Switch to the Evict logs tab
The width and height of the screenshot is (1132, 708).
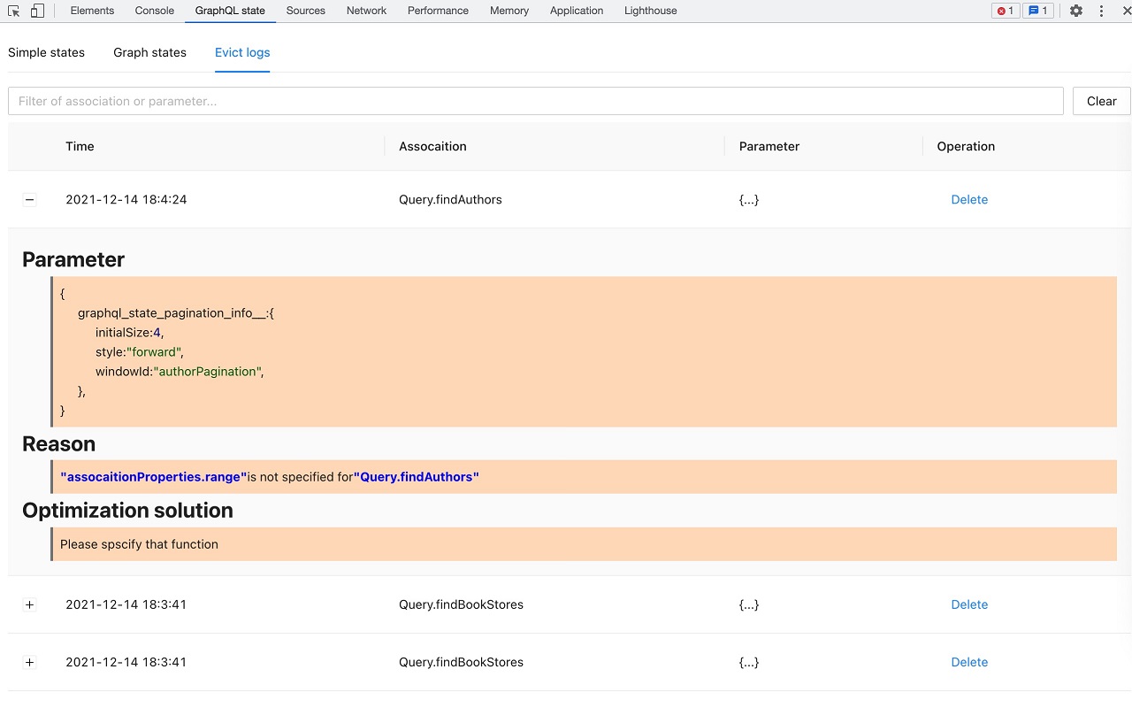pyautogui.click(x=242, y=52)
